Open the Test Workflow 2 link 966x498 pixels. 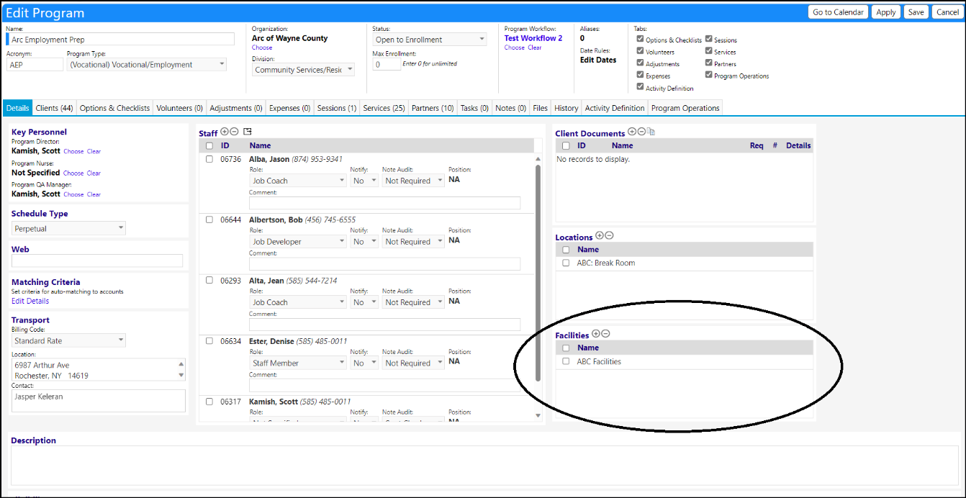coord(533,38)
